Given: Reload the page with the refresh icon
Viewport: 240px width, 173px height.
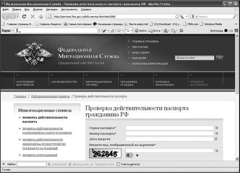Looking at the screenshot, I should (24, 16).
